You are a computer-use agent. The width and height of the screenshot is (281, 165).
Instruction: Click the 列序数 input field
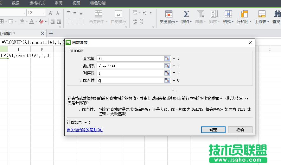130,73
